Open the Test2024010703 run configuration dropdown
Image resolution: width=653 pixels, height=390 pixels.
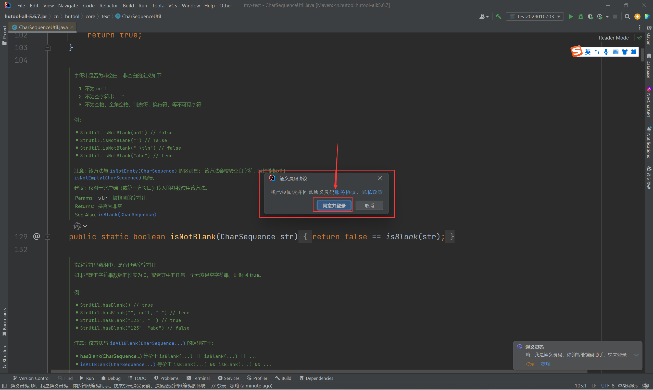(x=535, y=17)
